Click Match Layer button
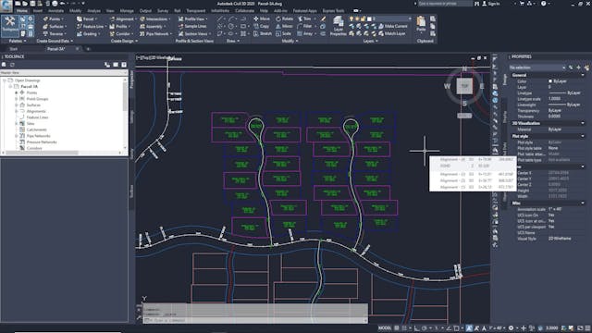The height and width of the screenshot is (333, 592). (x=392, y=33)
